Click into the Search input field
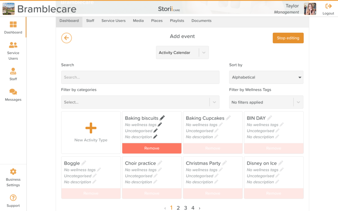Viewport: 338px width, 211px height. tap(140, 77)
